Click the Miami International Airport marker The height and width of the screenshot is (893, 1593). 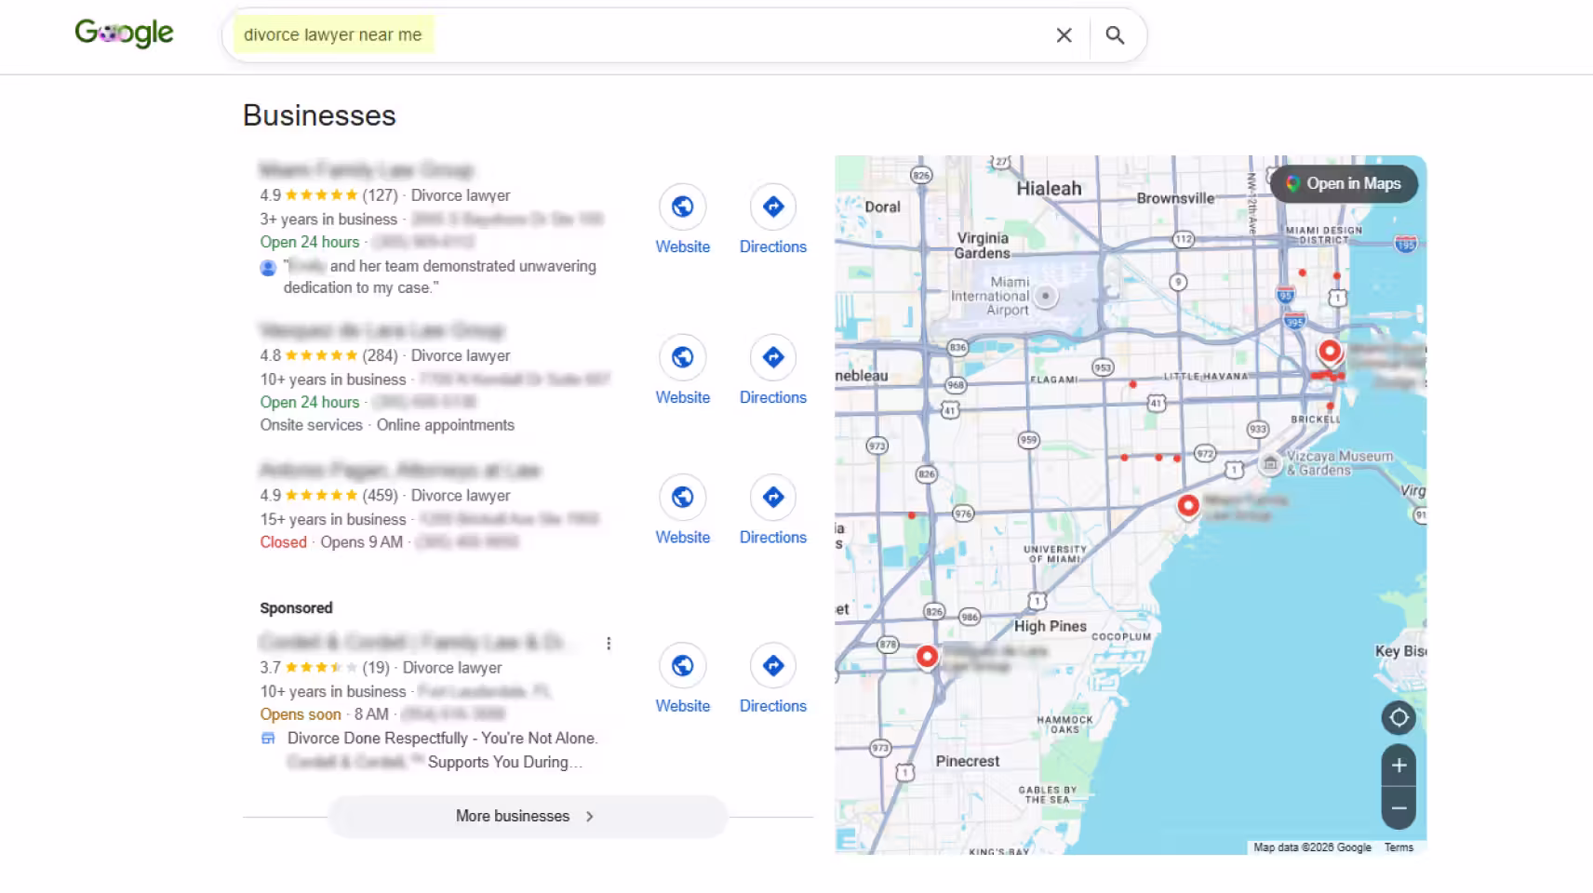pyautogui.click(x=1046, y=297)
